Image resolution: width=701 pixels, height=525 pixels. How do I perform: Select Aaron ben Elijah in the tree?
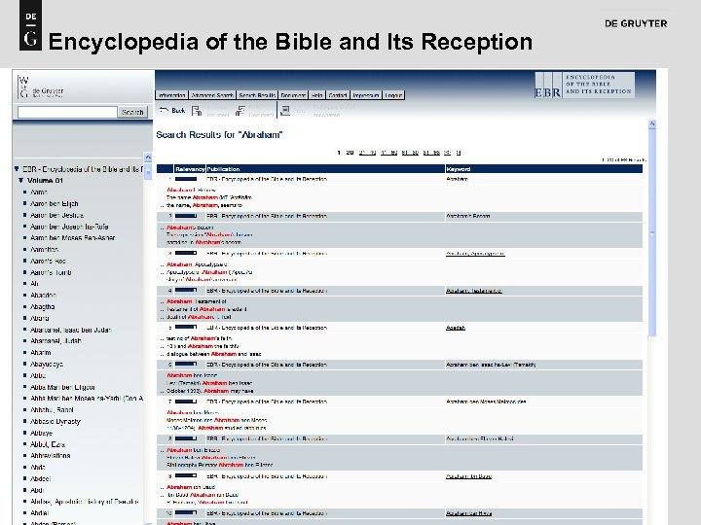pos(55,203)
